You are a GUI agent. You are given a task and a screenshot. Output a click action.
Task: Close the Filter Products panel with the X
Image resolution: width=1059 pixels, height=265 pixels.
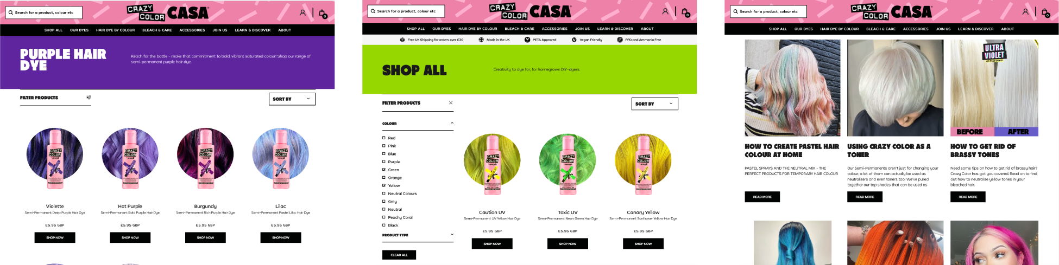[451, 102]
